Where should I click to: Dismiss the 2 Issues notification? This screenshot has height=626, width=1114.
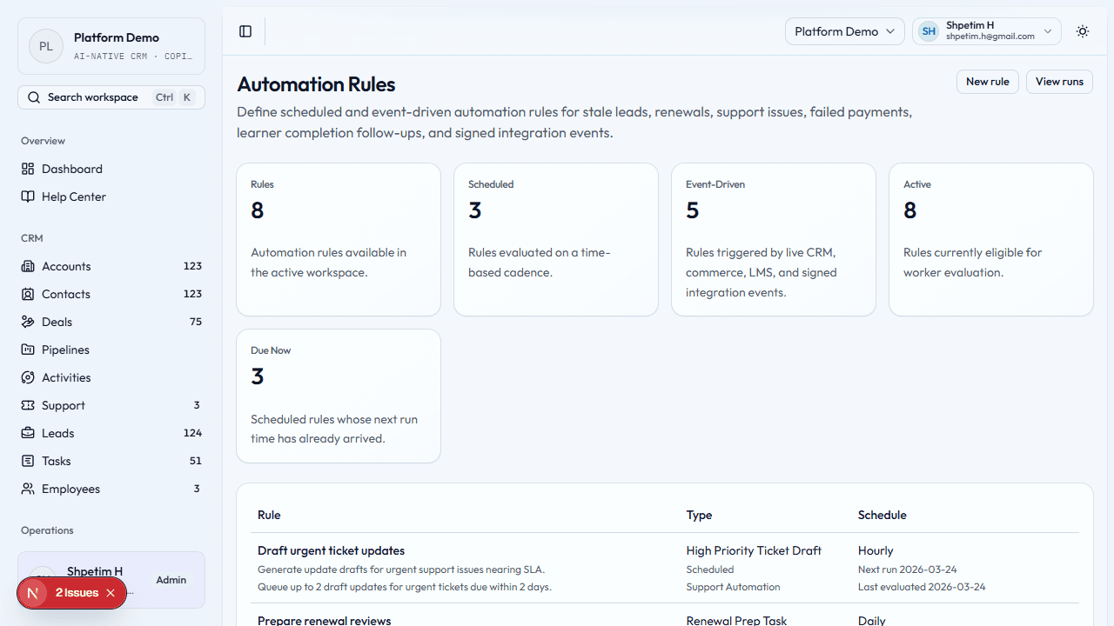[110, 592]
